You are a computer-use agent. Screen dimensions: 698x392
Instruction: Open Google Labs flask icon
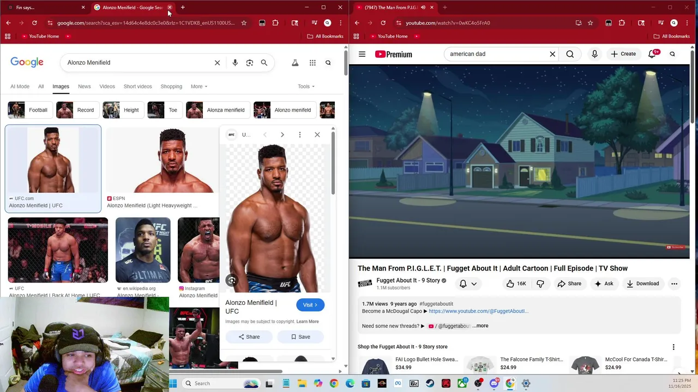tap(295, 63)
